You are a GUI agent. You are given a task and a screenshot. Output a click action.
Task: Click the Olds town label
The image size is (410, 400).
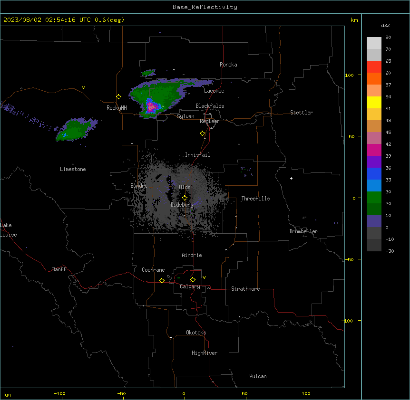(x=185, y=187)
